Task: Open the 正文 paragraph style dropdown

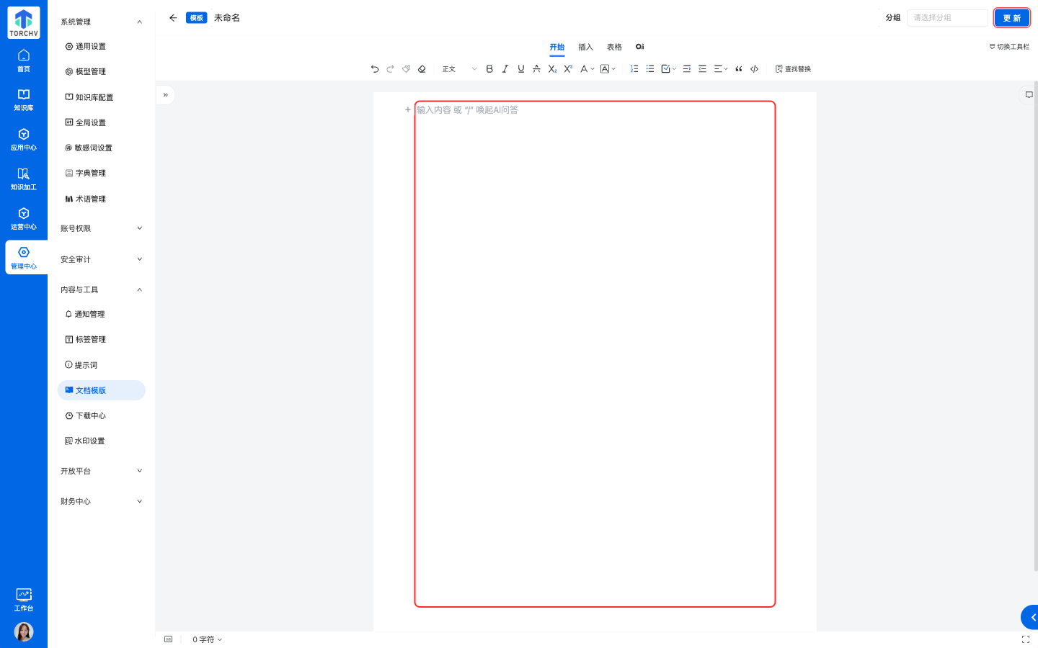Action: [x=459, y=69]
